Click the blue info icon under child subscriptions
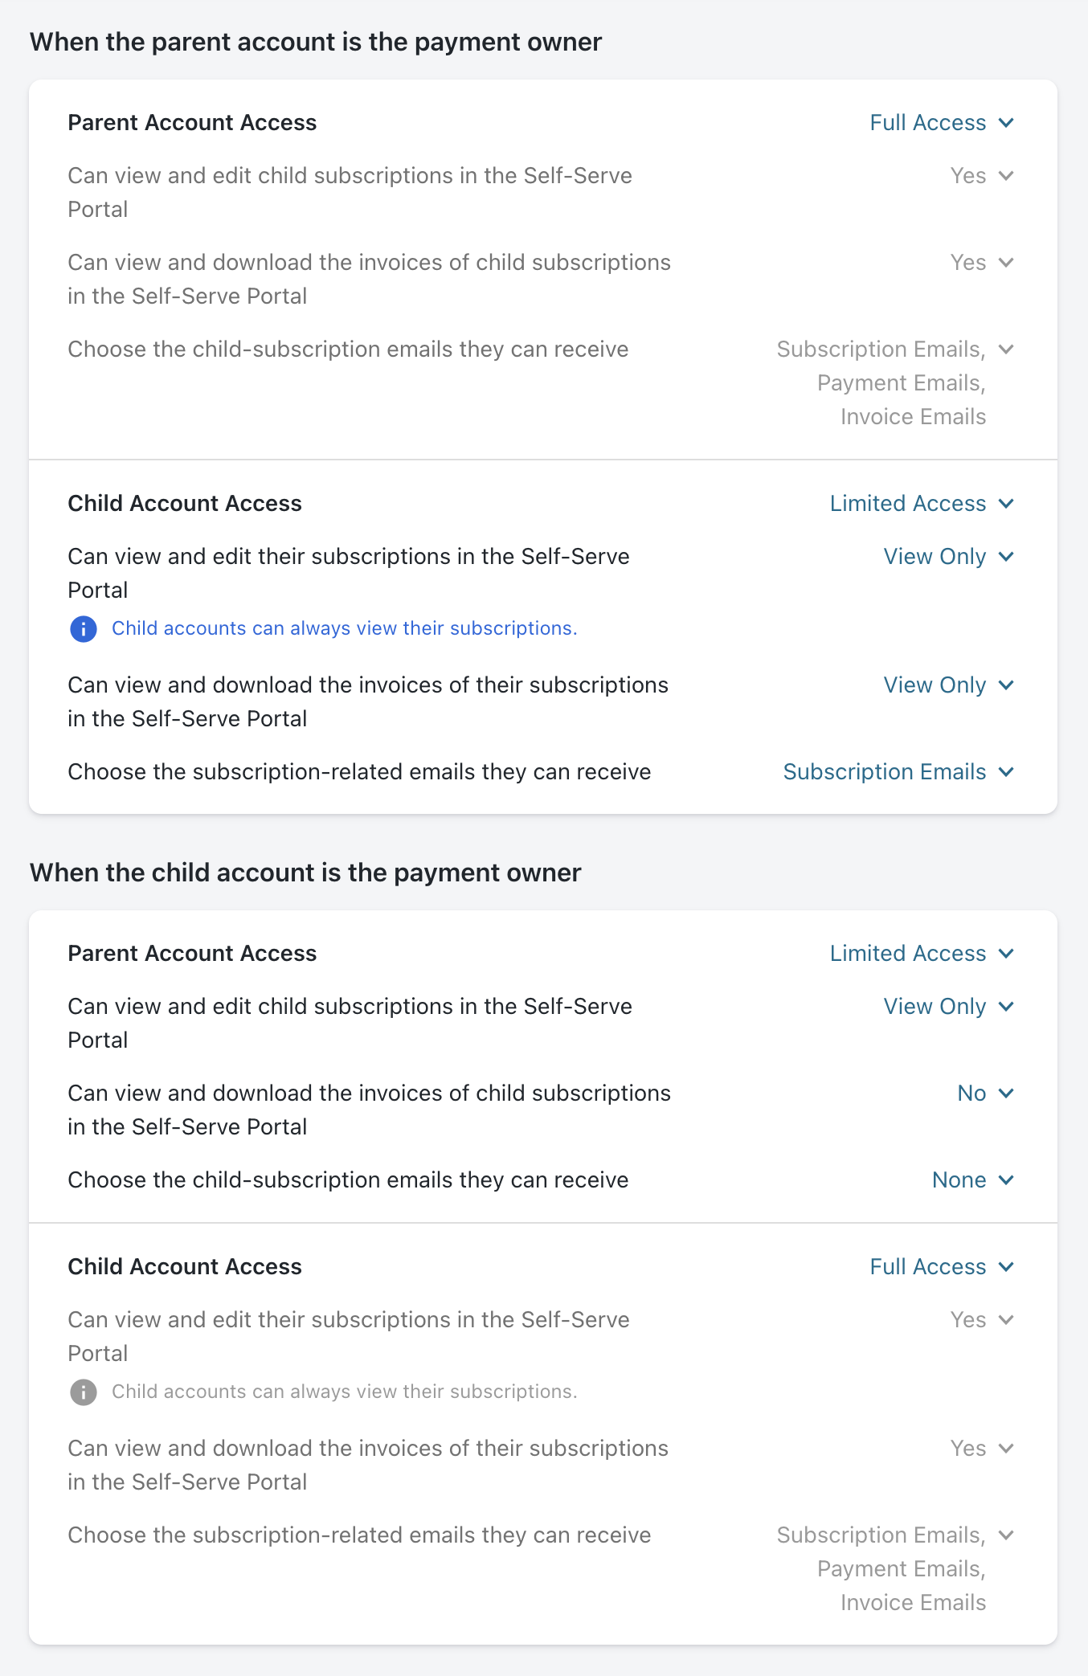This screenshot has height=1676, width=1088. (x=84, y=628)
